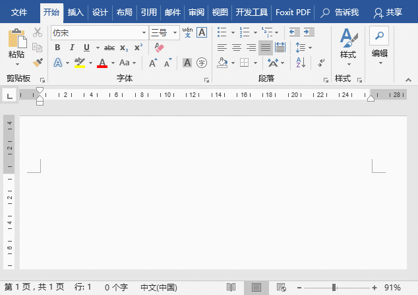Click the Format Painter brush icon

click(x=38, y=63)
